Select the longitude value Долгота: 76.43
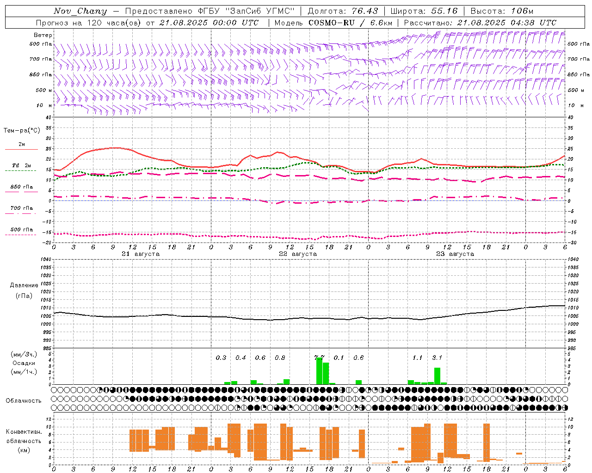 343,11
